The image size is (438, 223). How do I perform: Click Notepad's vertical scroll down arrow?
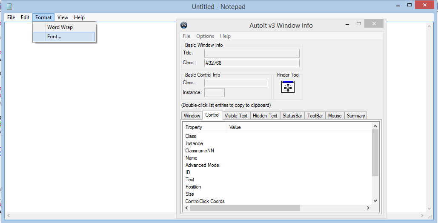tap(429, 209)
